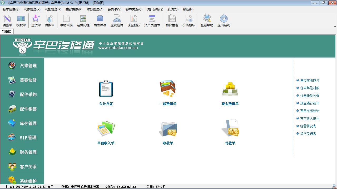Select 美容快修 in the sidebar

click(22, 80)
